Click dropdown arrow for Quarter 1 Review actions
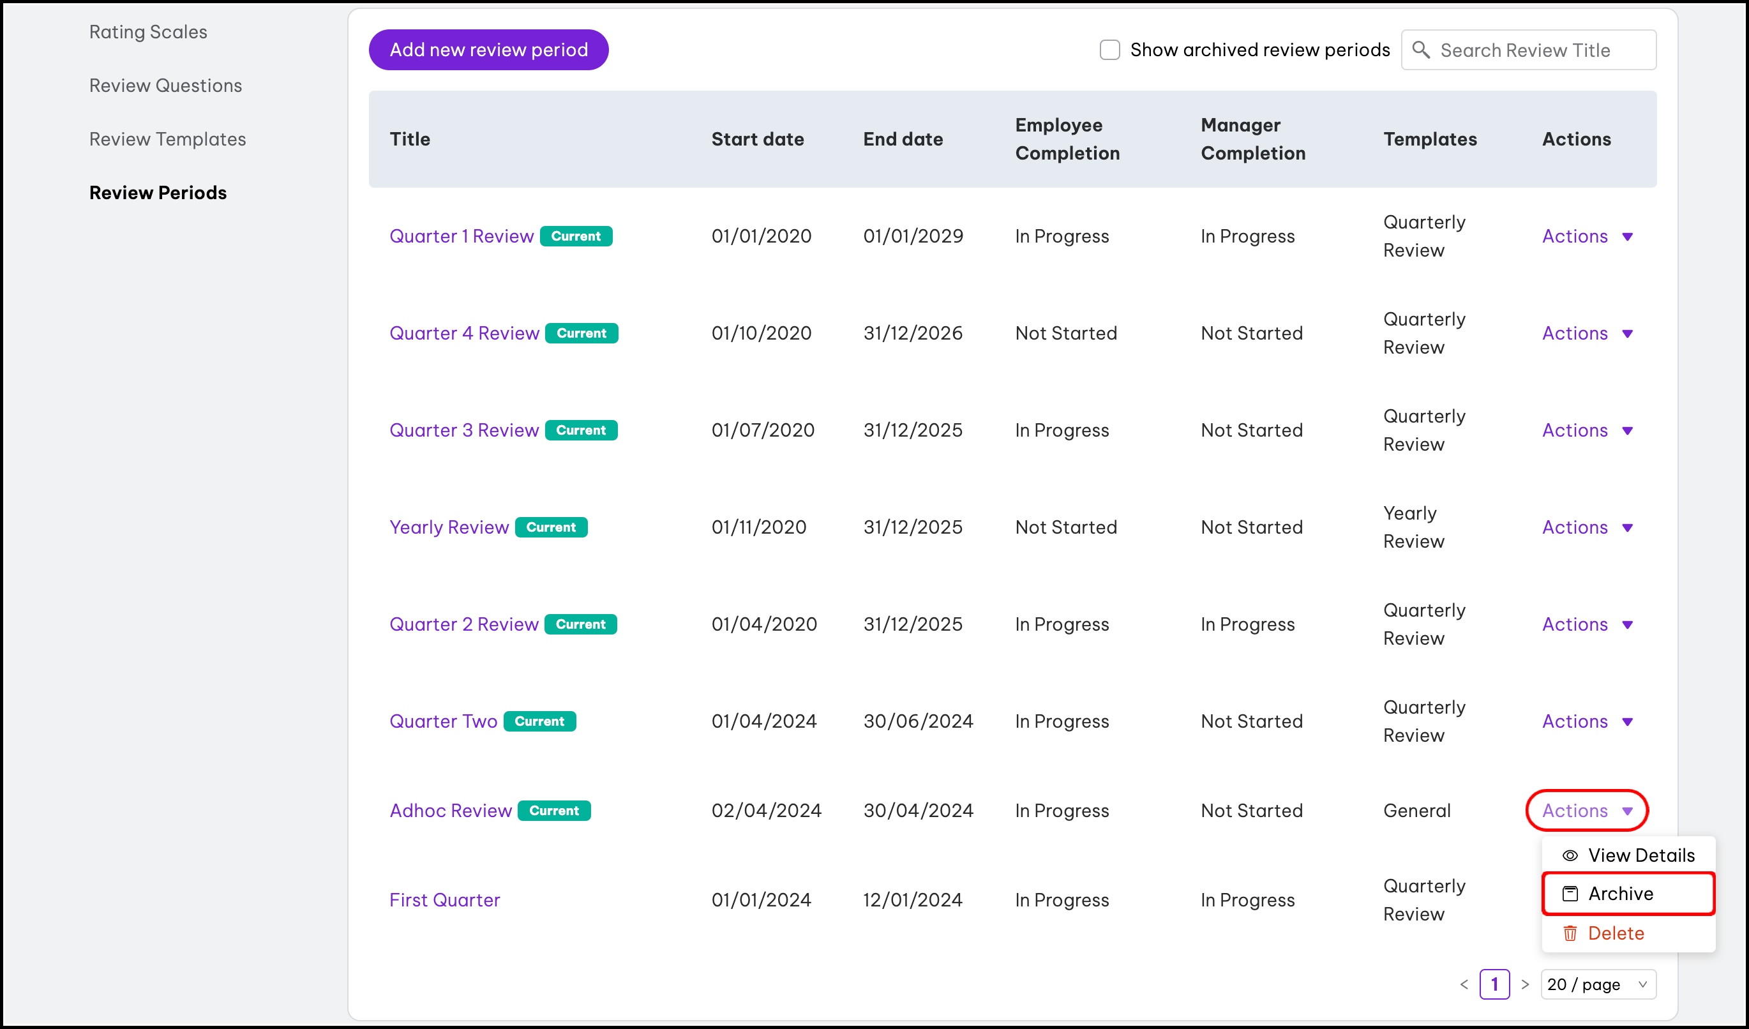1749x1029 pixels. 1628,237
